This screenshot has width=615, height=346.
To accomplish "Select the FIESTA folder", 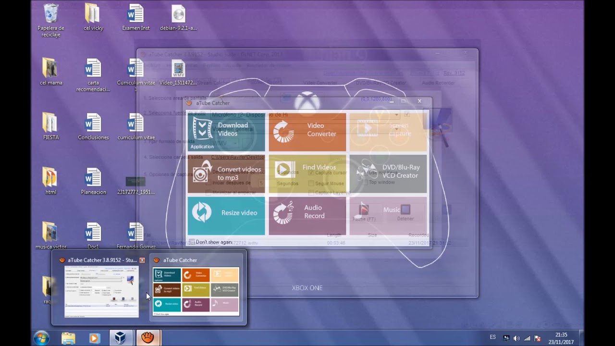I will [x=51, y=126].
